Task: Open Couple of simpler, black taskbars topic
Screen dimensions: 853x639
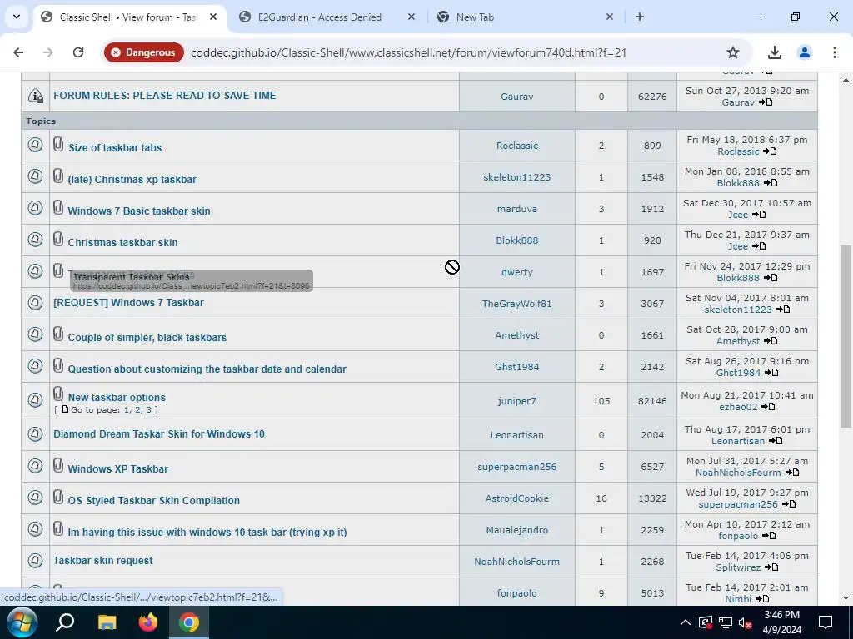Action: (x=147, y=338)
